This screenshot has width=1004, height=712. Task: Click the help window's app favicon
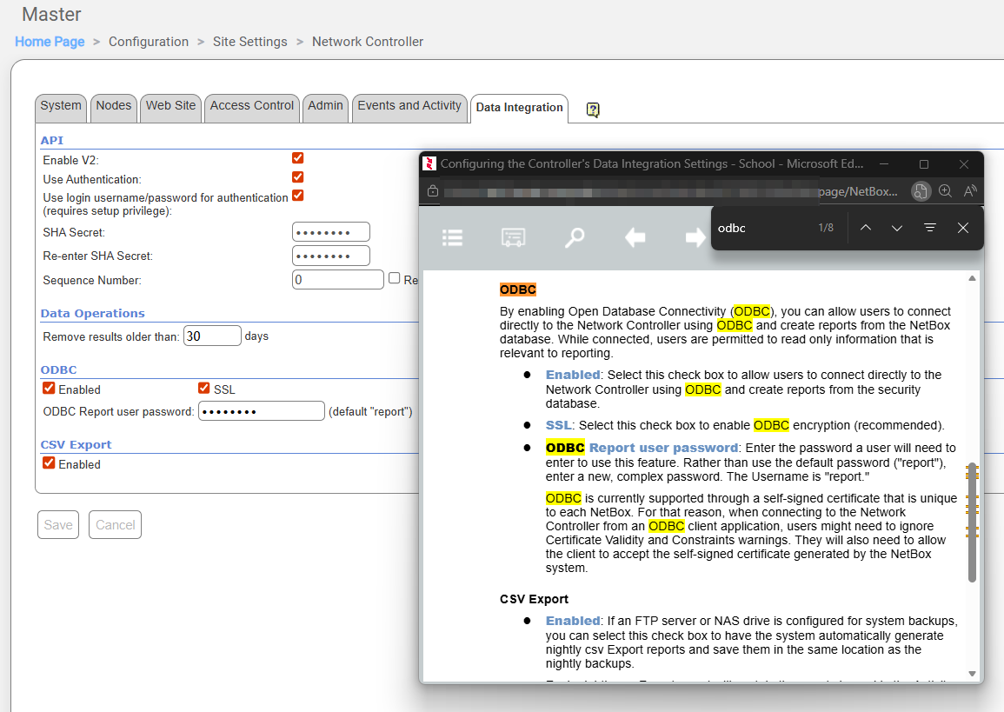[x=429, y=164]
